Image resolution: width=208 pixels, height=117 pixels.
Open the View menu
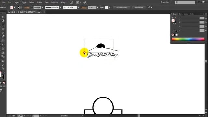(x=46, y=2)
